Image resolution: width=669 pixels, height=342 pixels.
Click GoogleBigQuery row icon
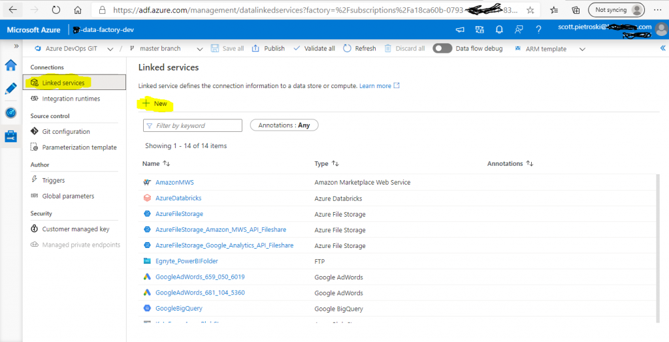click(147, 308)
